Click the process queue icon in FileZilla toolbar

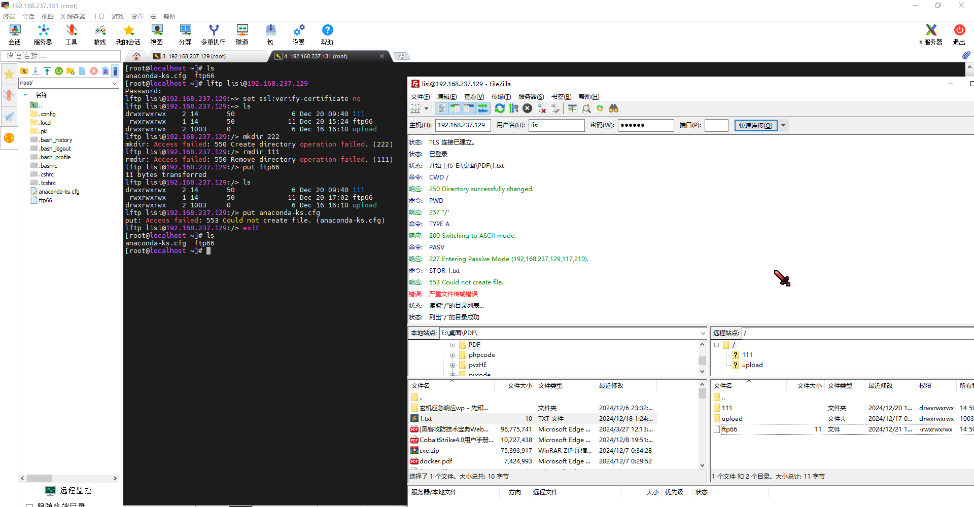coord(514,108)
